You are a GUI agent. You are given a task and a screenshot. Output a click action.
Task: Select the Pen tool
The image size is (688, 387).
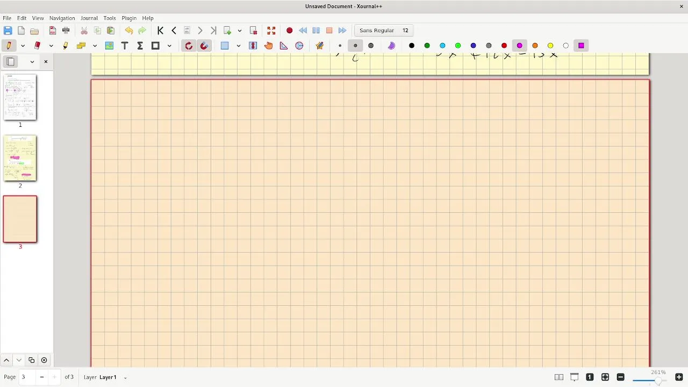tap(9, 46)
